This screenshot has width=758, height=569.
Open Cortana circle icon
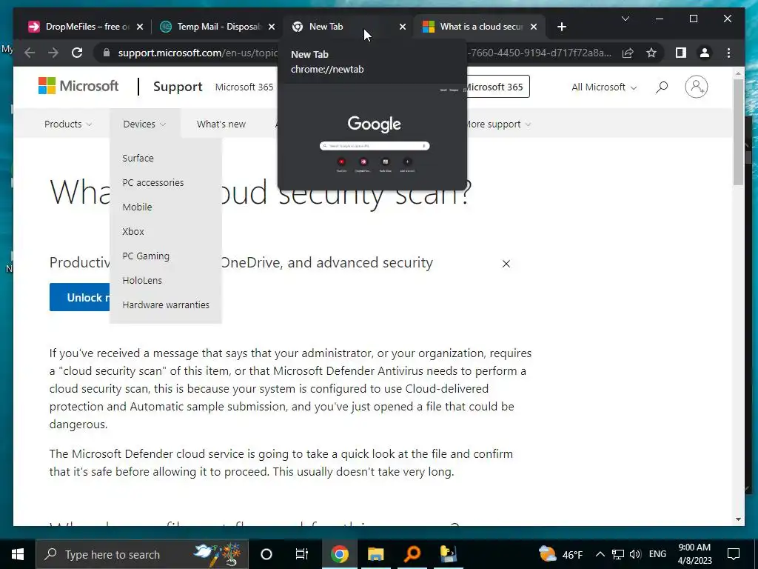pyautogui.click(x=266, y=554)
